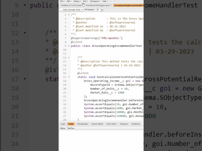Image resolution: width=202 pixels, height=151 pixels.
Task: Open the Code Coverage: None dropdown
Action: pos(71,10)
